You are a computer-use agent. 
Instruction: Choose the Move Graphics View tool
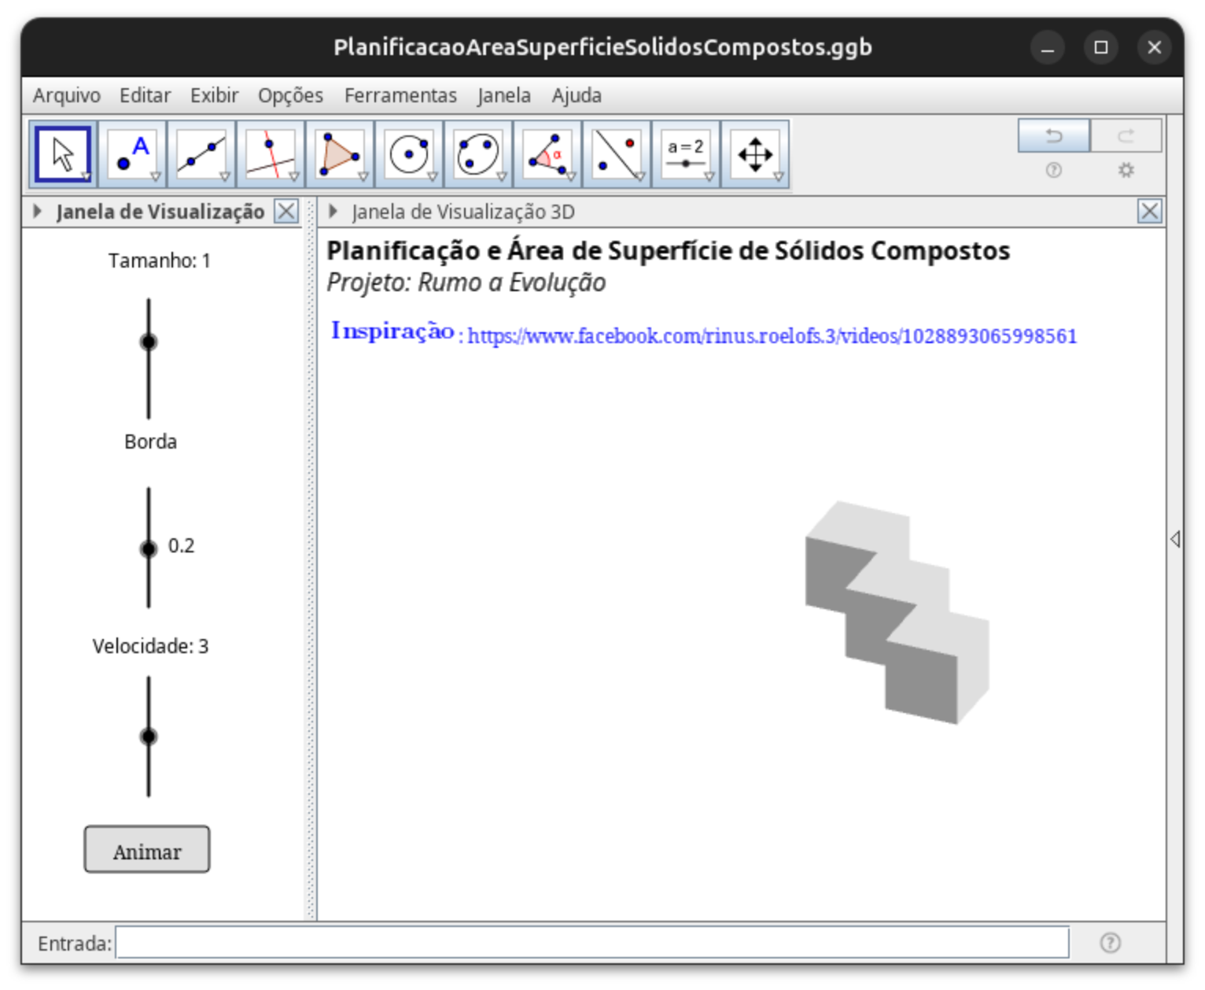click(x=755, y=154)
